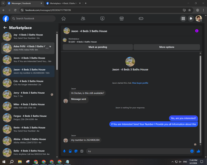Expand the tab search dropdown arrow
The image size is (207, 165).
click(3, 3)
